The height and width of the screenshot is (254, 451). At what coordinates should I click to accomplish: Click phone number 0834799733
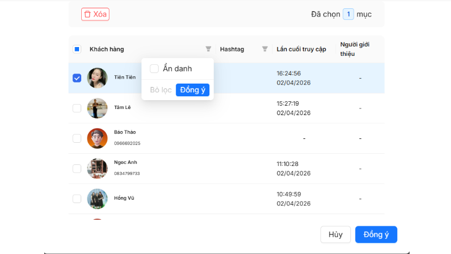tap(127, 173)
